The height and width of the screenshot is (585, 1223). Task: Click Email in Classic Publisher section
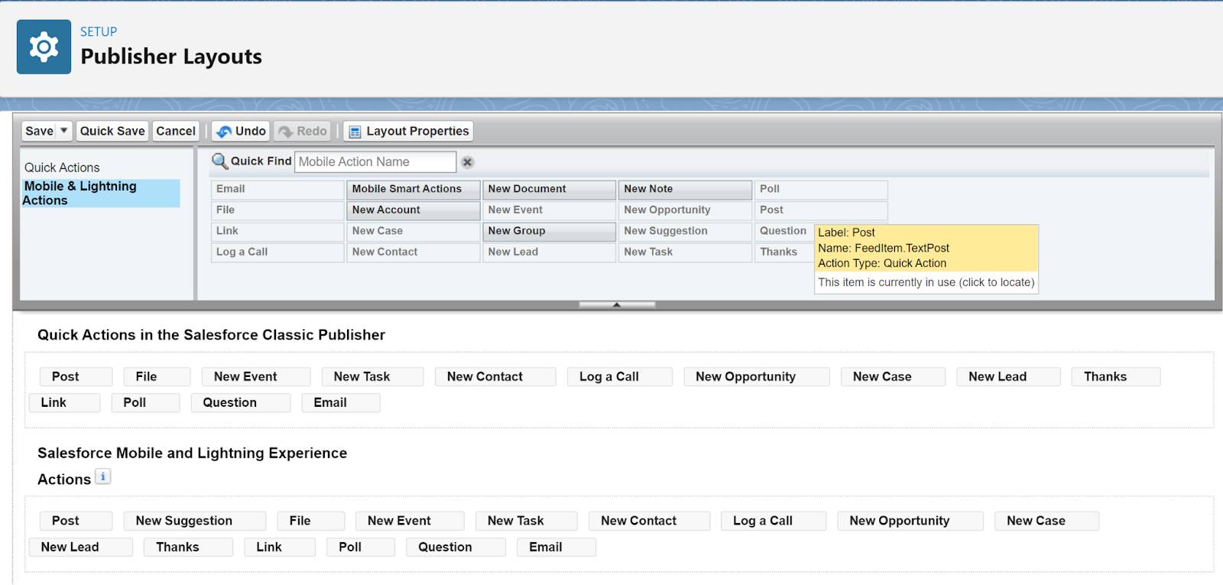coord(341,403)
